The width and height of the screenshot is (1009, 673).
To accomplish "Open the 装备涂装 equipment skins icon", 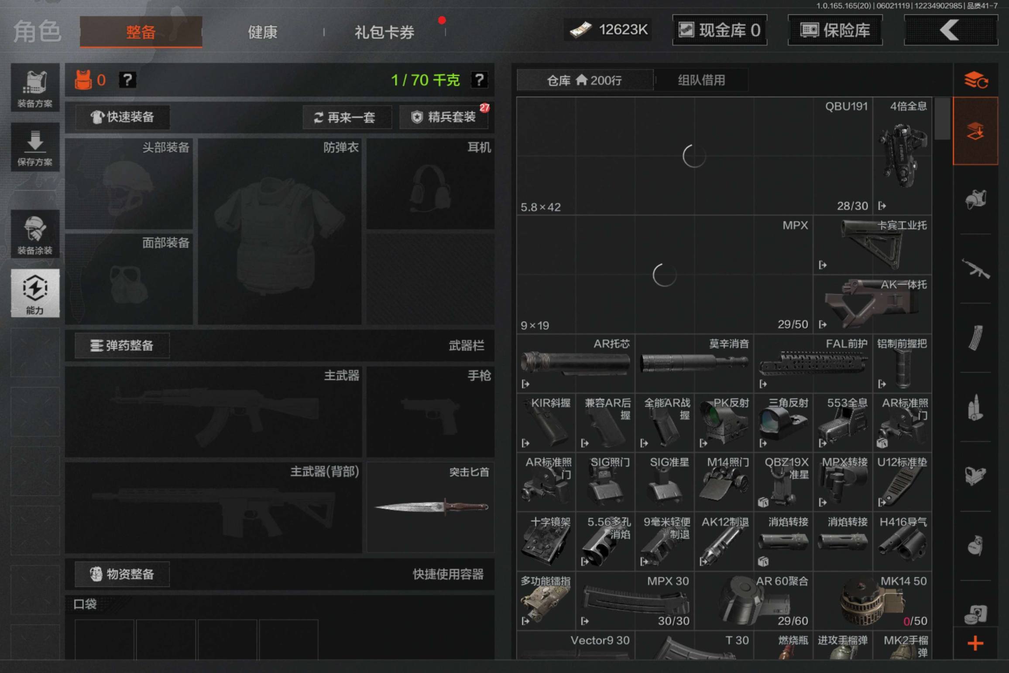I will (x=35, y=235).
